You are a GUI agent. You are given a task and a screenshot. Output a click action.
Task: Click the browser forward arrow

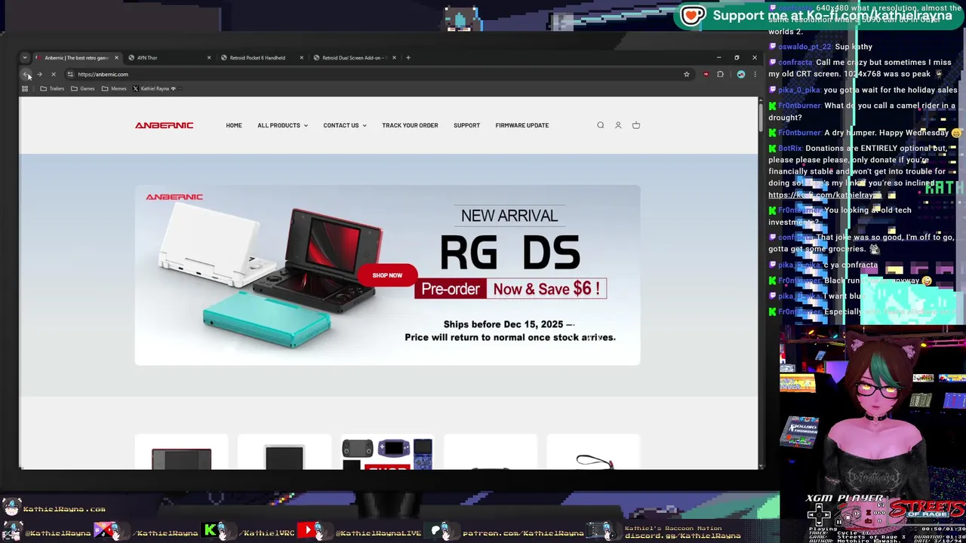39,74
